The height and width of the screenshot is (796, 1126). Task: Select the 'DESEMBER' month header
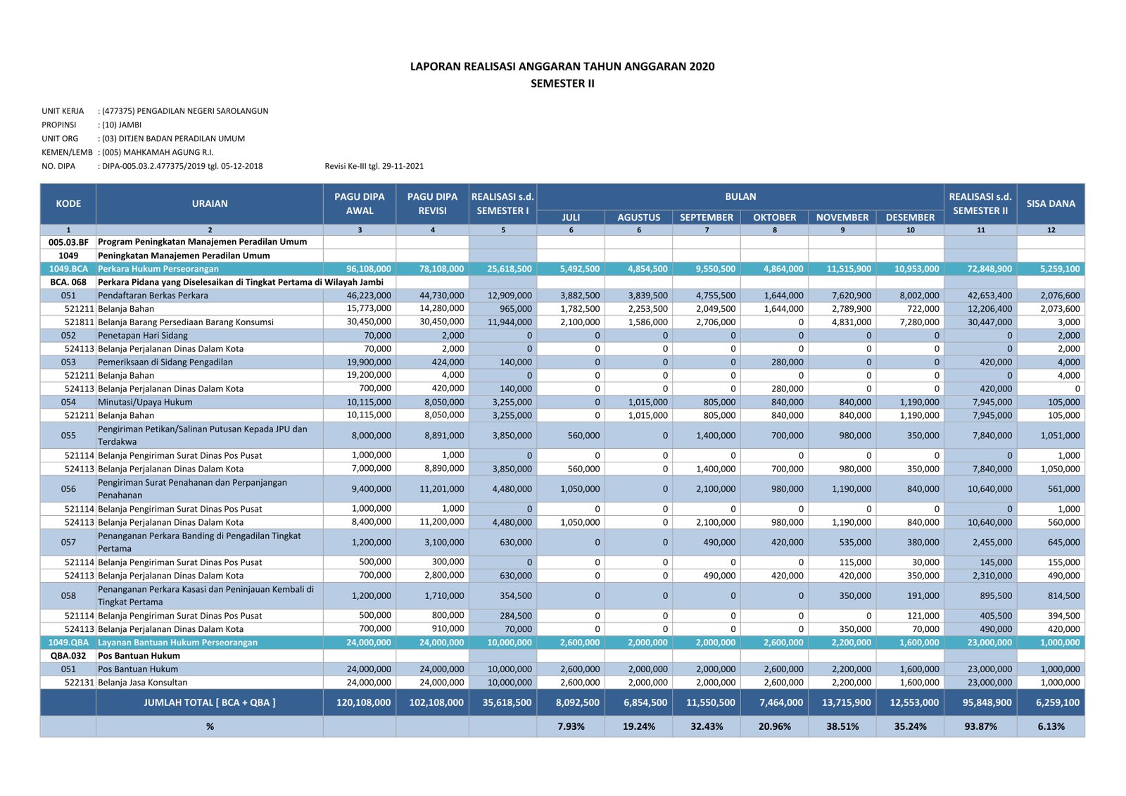(x=910, y=217)
